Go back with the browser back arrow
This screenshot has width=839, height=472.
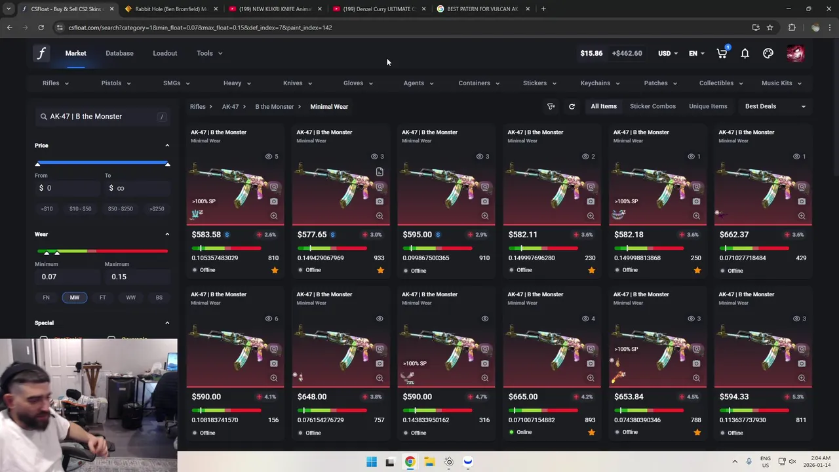click(x=9, y=28)
